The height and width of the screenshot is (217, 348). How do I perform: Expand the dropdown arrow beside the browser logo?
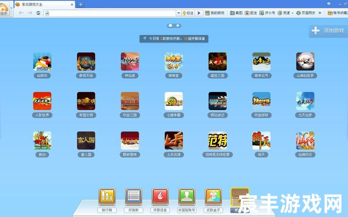click(11, 8)
